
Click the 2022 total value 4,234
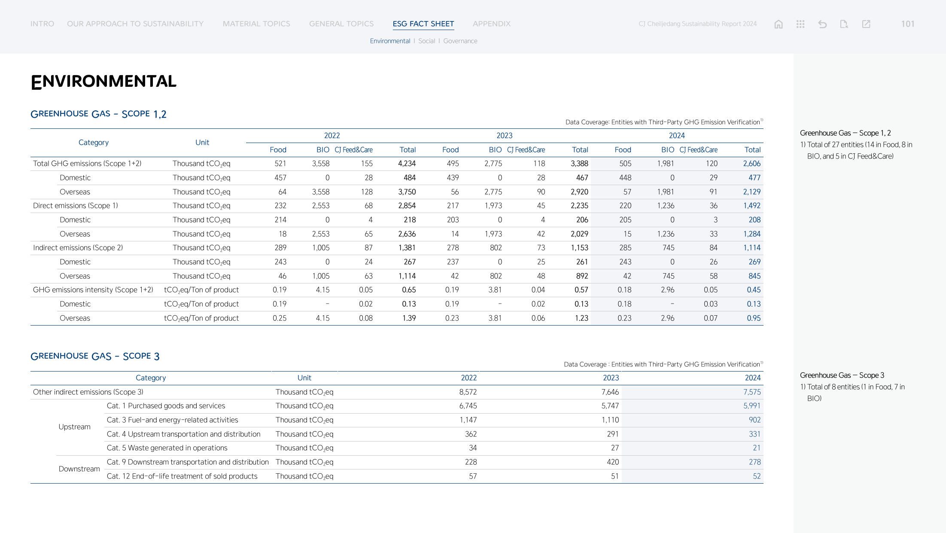coord(407,164)
